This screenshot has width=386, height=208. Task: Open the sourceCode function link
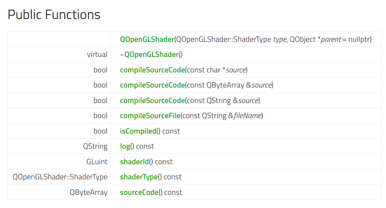pos(139,192)
